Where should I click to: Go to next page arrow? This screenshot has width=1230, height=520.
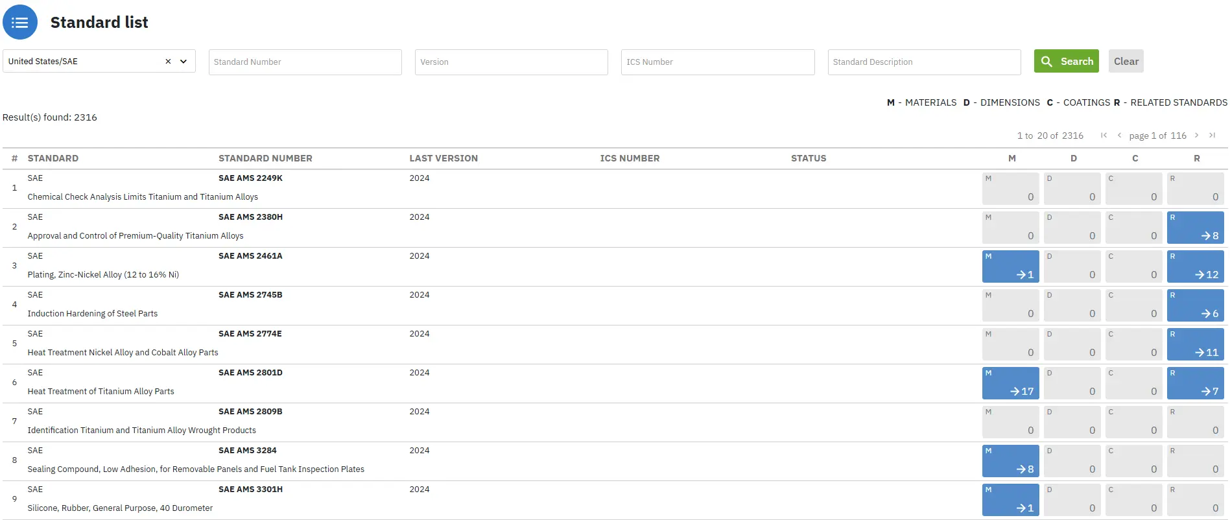click(x=1196, y=136)
